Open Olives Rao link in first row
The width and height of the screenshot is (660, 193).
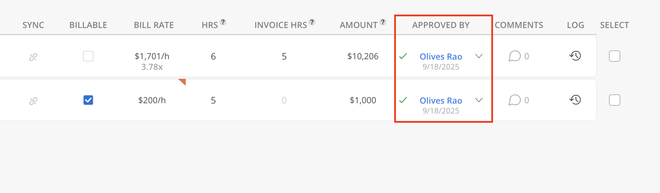[x=441, y=56]
